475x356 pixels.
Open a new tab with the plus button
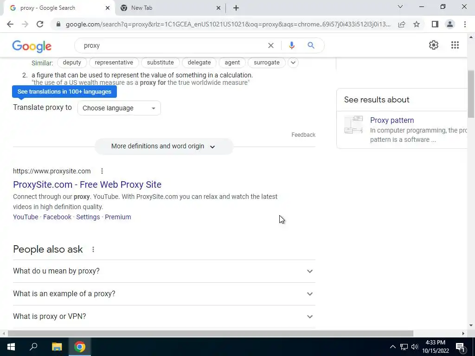(236, 8)
